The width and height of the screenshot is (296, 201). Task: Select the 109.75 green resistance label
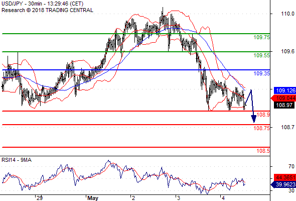pos(262,37)
